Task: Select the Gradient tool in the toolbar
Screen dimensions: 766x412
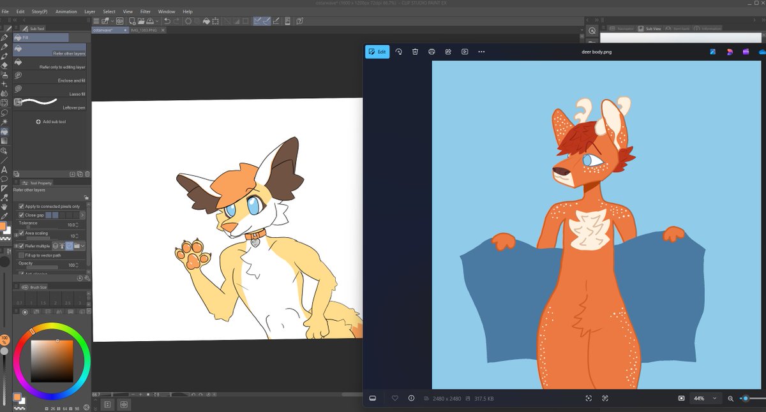Action: [4, 140]
